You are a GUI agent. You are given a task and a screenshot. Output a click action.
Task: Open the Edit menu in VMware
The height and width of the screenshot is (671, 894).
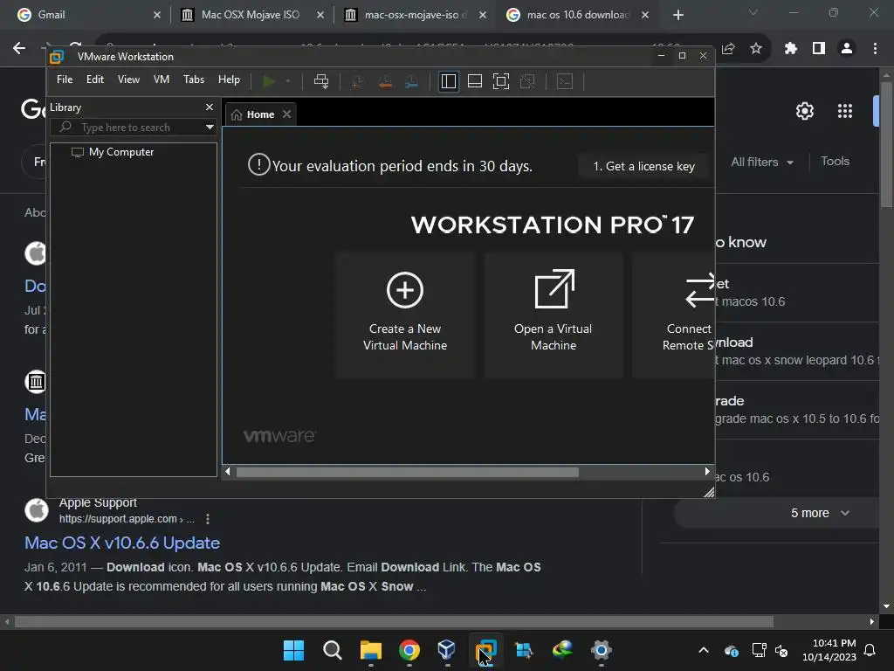pos(94,80)
